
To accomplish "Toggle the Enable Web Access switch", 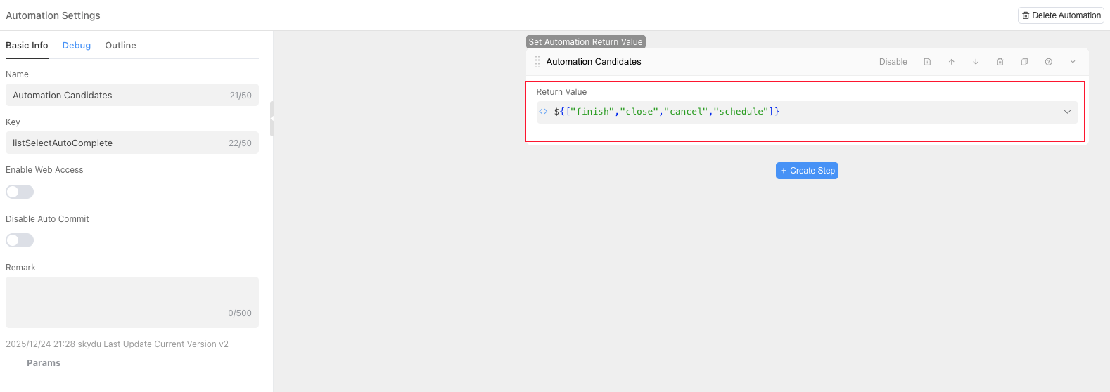I will [x=20, y=192].
